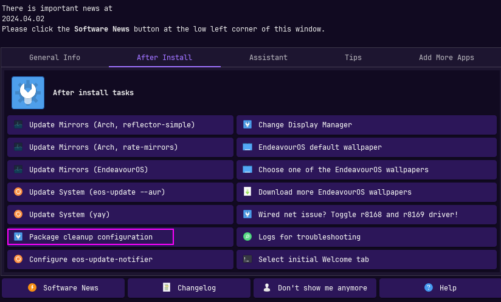Open Select initial Welcome tab
Viewport: 501px width, 302px height.
367,260
